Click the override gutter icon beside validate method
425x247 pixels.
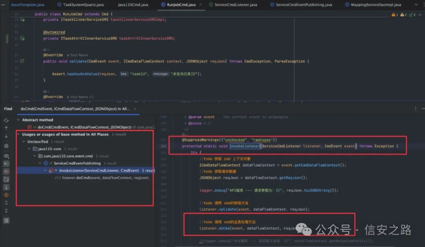[x=22, y=61]
